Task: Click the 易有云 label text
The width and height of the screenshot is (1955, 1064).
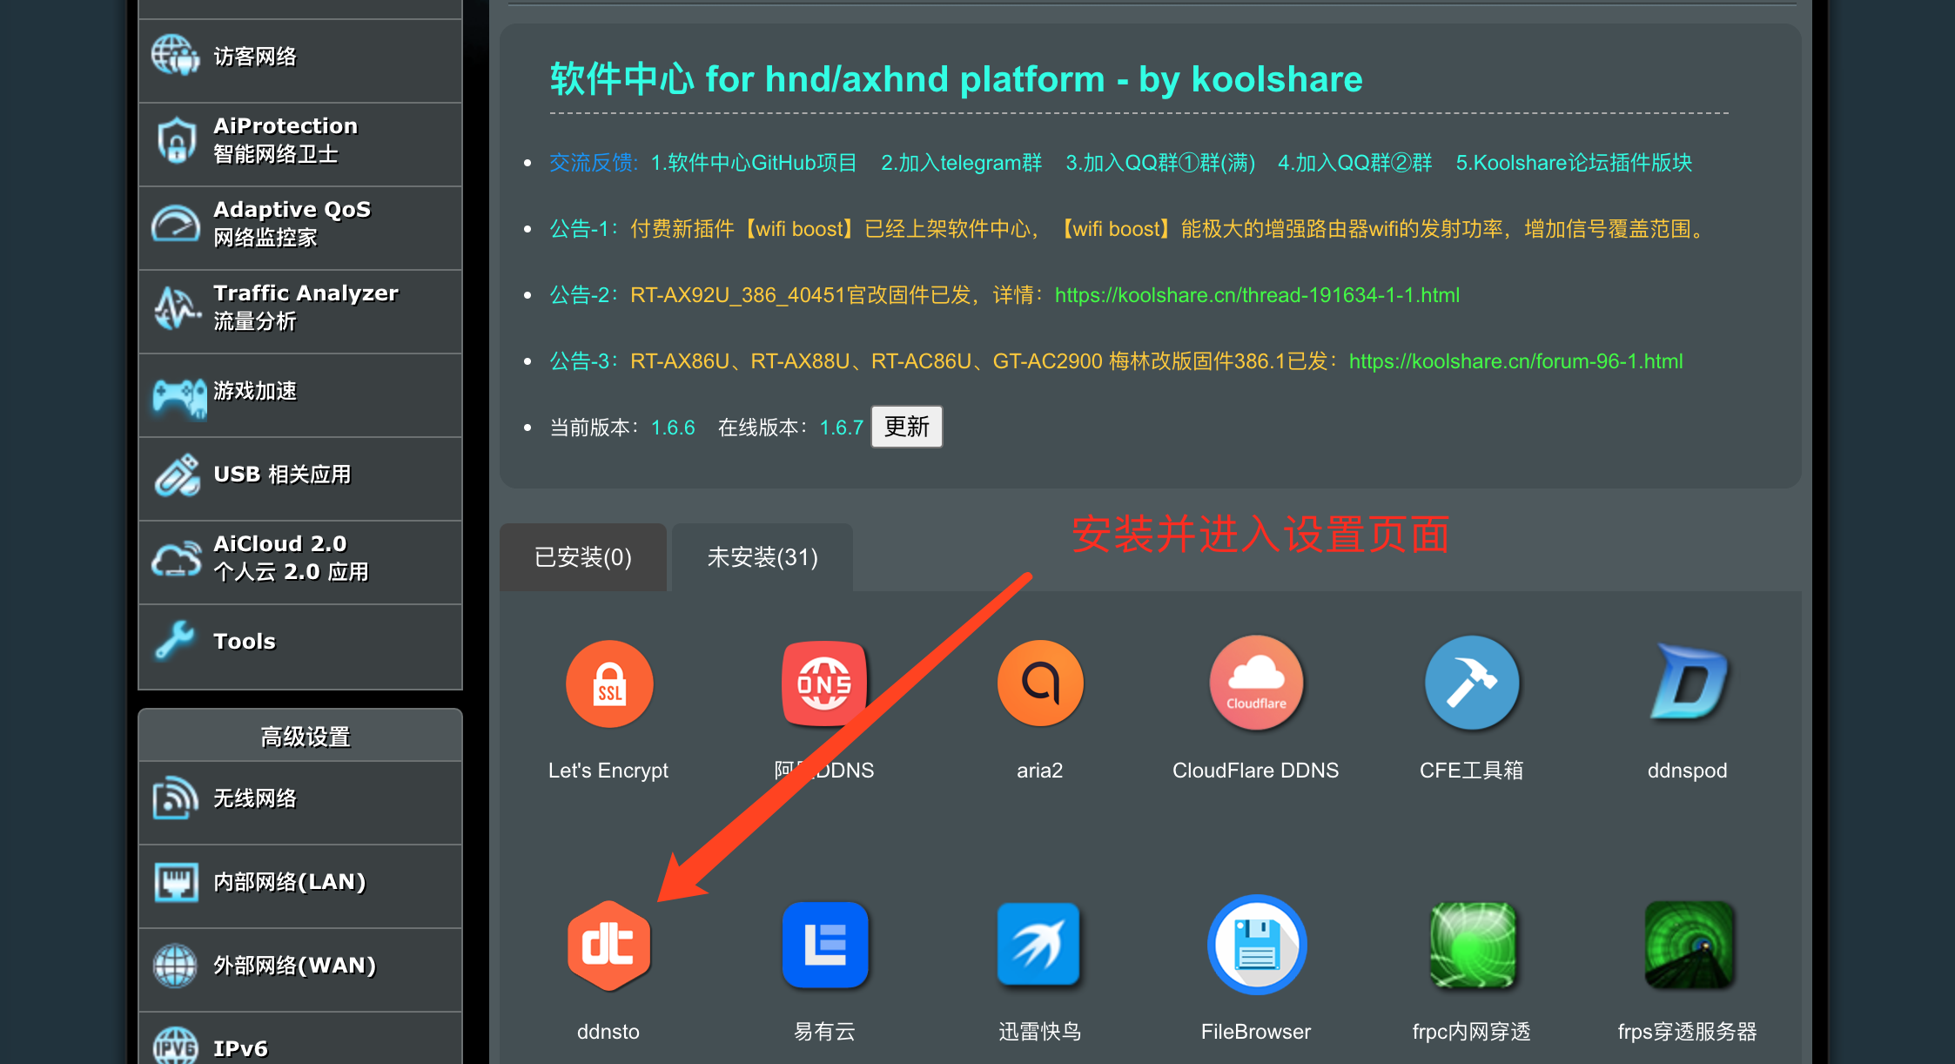Action: pos(824,1032)
